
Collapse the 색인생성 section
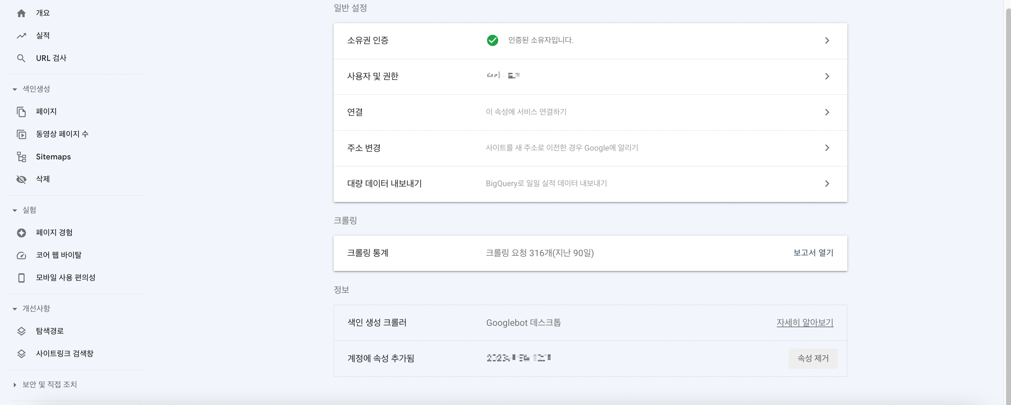14,89
